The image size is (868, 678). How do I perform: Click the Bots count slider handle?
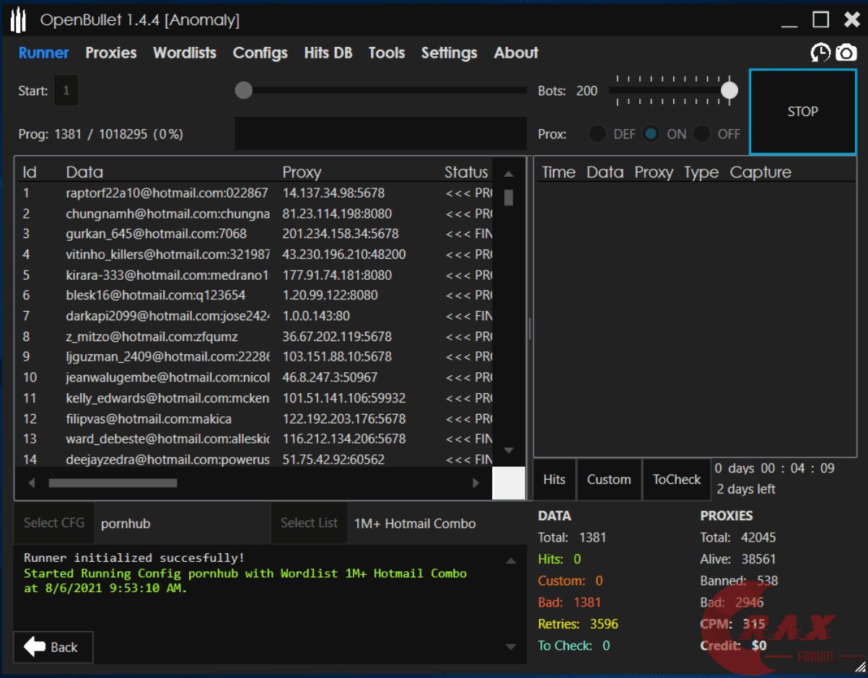[729, 90]
